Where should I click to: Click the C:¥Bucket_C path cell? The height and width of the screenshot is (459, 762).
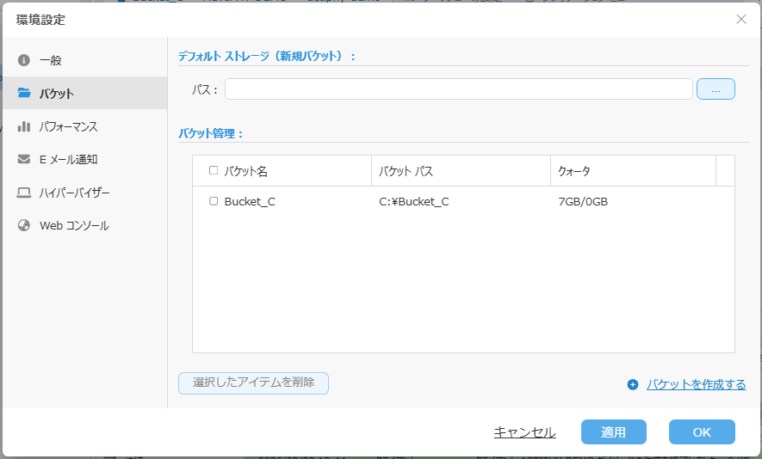413,201
